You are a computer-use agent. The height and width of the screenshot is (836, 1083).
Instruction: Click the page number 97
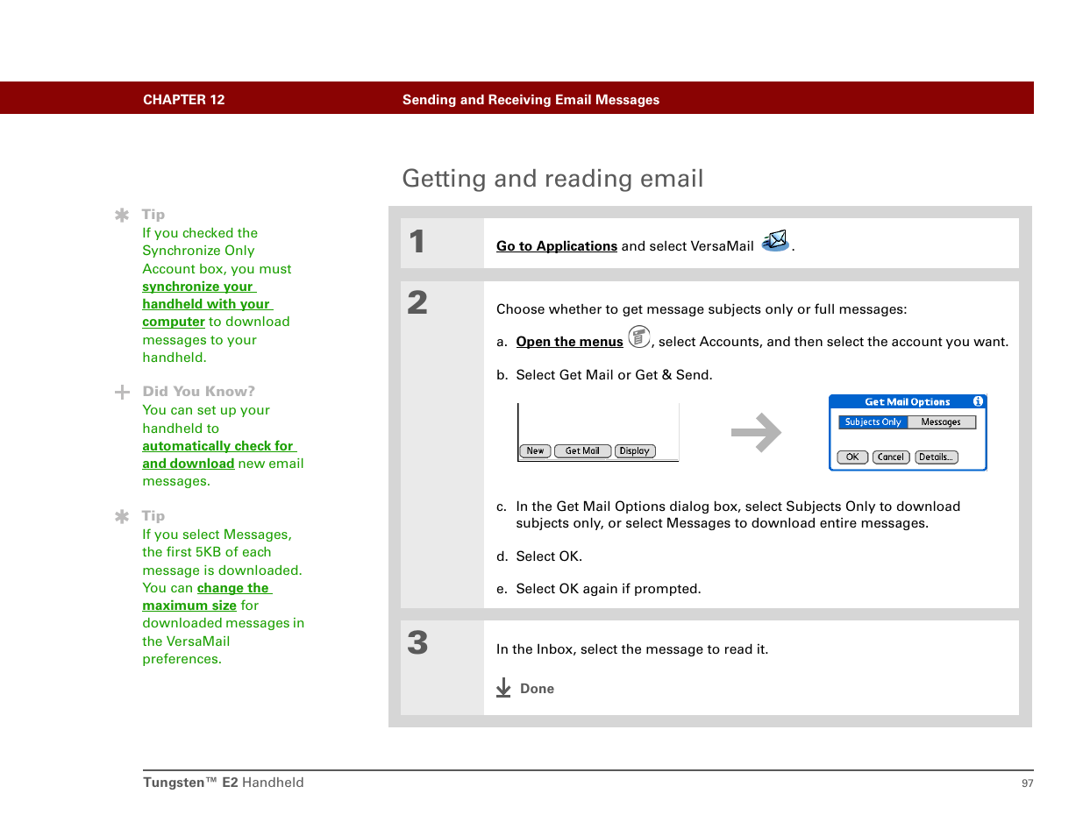[1028, 783]
